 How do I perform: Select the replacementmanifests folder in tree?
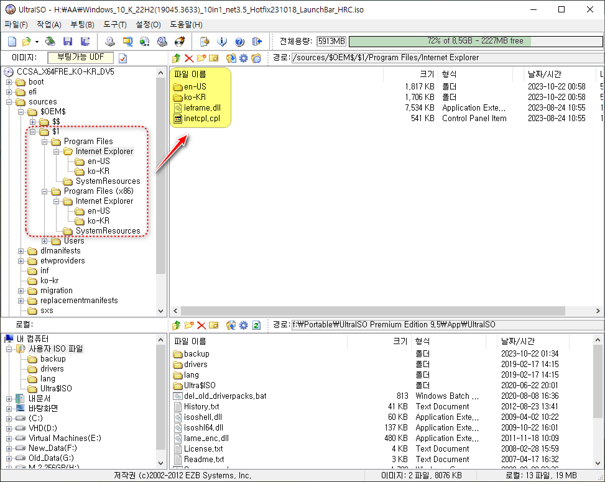[79, 301]
